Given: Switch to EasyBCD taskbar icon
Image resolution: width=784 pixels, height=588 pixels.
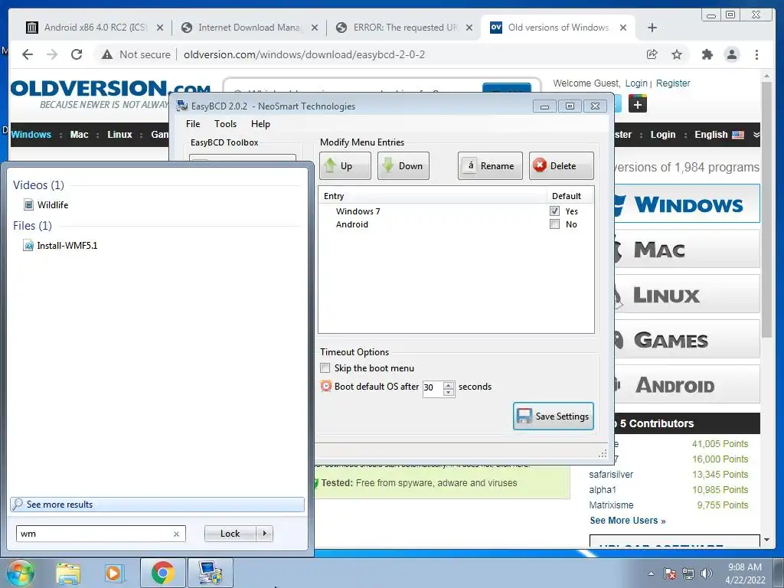Looking at the screenshot, I should pos(210,573).
